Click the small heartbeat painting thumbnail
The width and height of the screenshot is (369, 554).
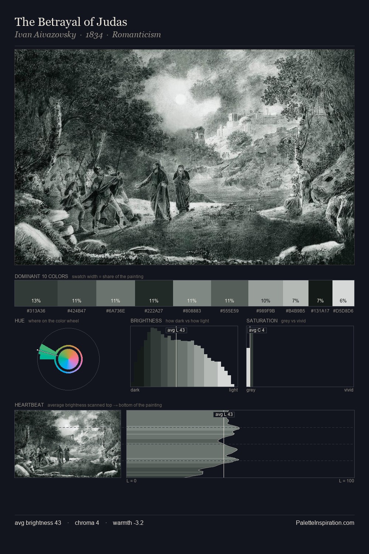[x=68, y=444]
